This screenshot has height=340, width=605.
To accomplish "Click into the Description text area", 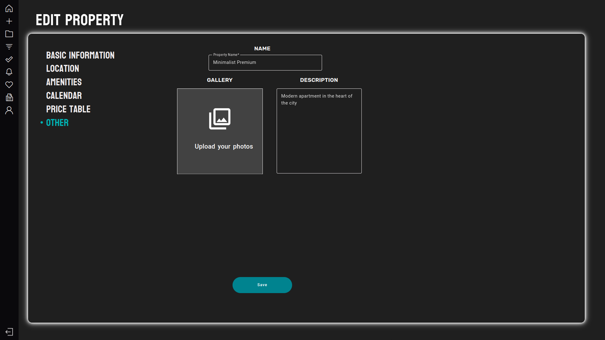I will pos(319,131).
